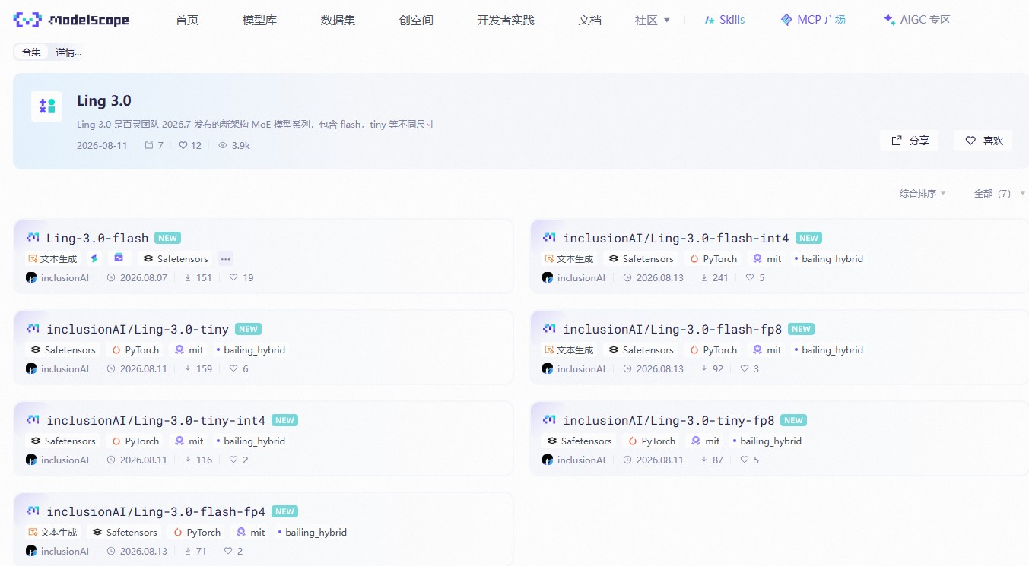Click the model icon beside Ling-3.0-flash-fp8
1029x566 pixels.
(549, 329)
